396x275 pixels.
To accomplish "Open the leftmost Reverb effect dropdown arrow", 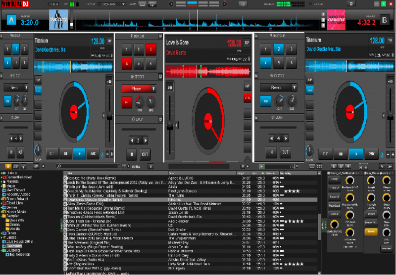I will pyautogui.click(x=26, y=88).
